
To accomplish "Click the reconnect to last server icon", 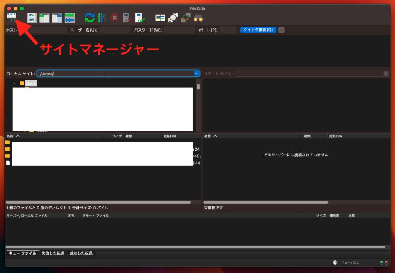I will [x=140, y=17].
